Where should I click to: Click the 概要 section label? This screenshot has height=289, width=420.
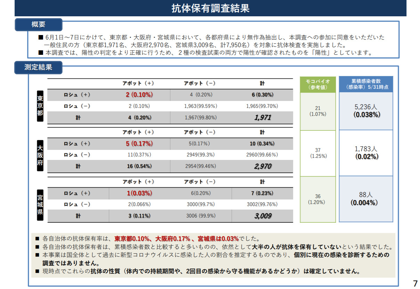coord(38,25)
